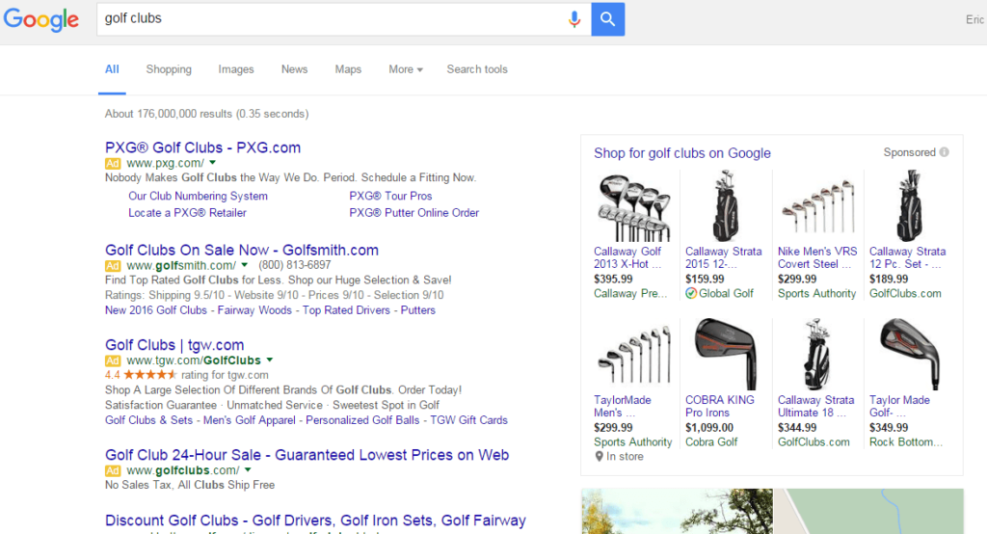Open the Top Rated Drivers link
The width and height of the screenshot is (987, 534).
pyautogui.click(x=346, y=310)
